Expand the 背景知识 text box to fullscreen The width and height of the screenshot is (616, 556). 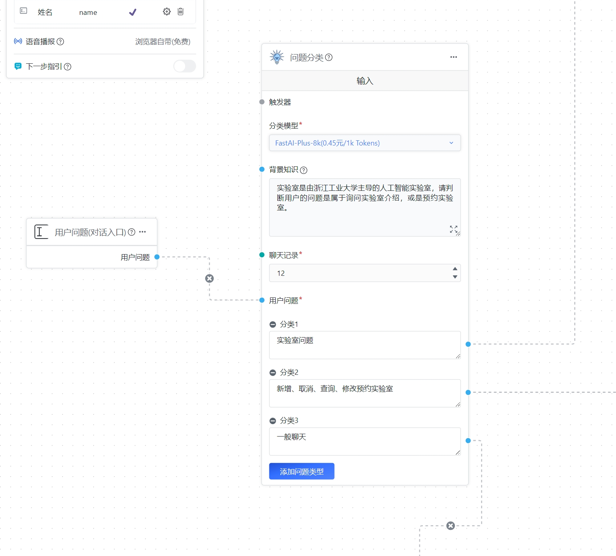(x=453, y=229)
